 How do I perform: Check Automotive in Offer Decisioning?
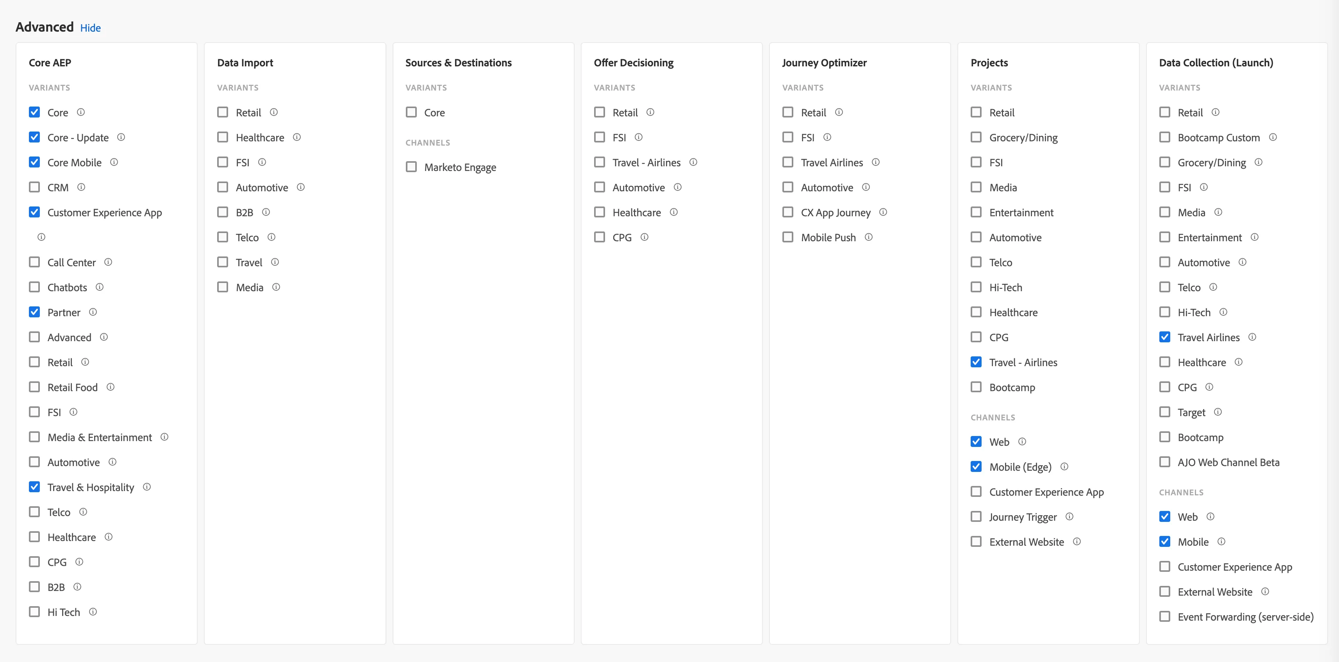click(599, 187)
